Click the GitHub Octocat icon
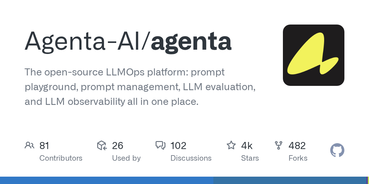369x184 pixels. [337, 150]
